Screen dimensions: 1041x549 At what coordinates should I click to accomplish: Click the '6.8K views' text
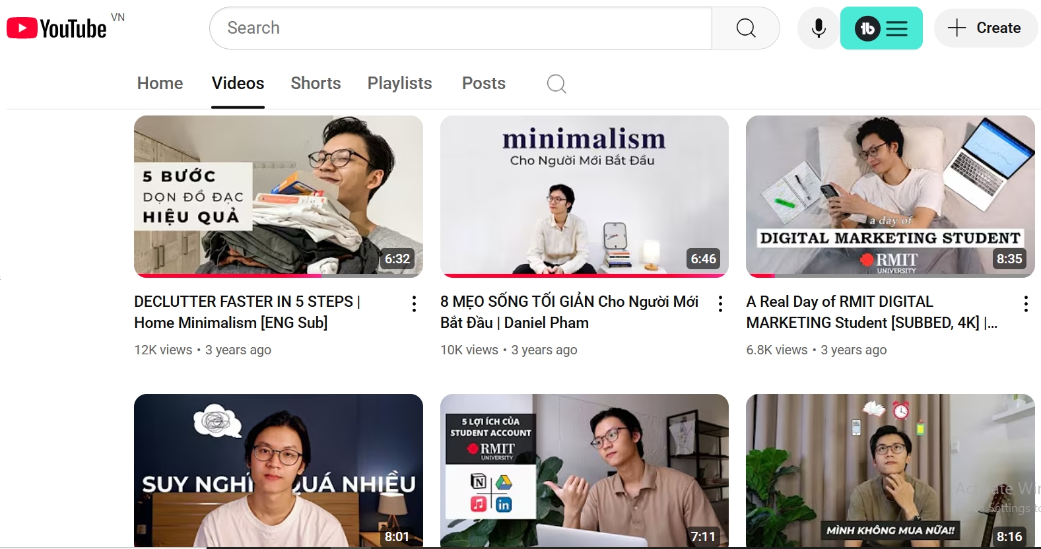coord(777,350)
